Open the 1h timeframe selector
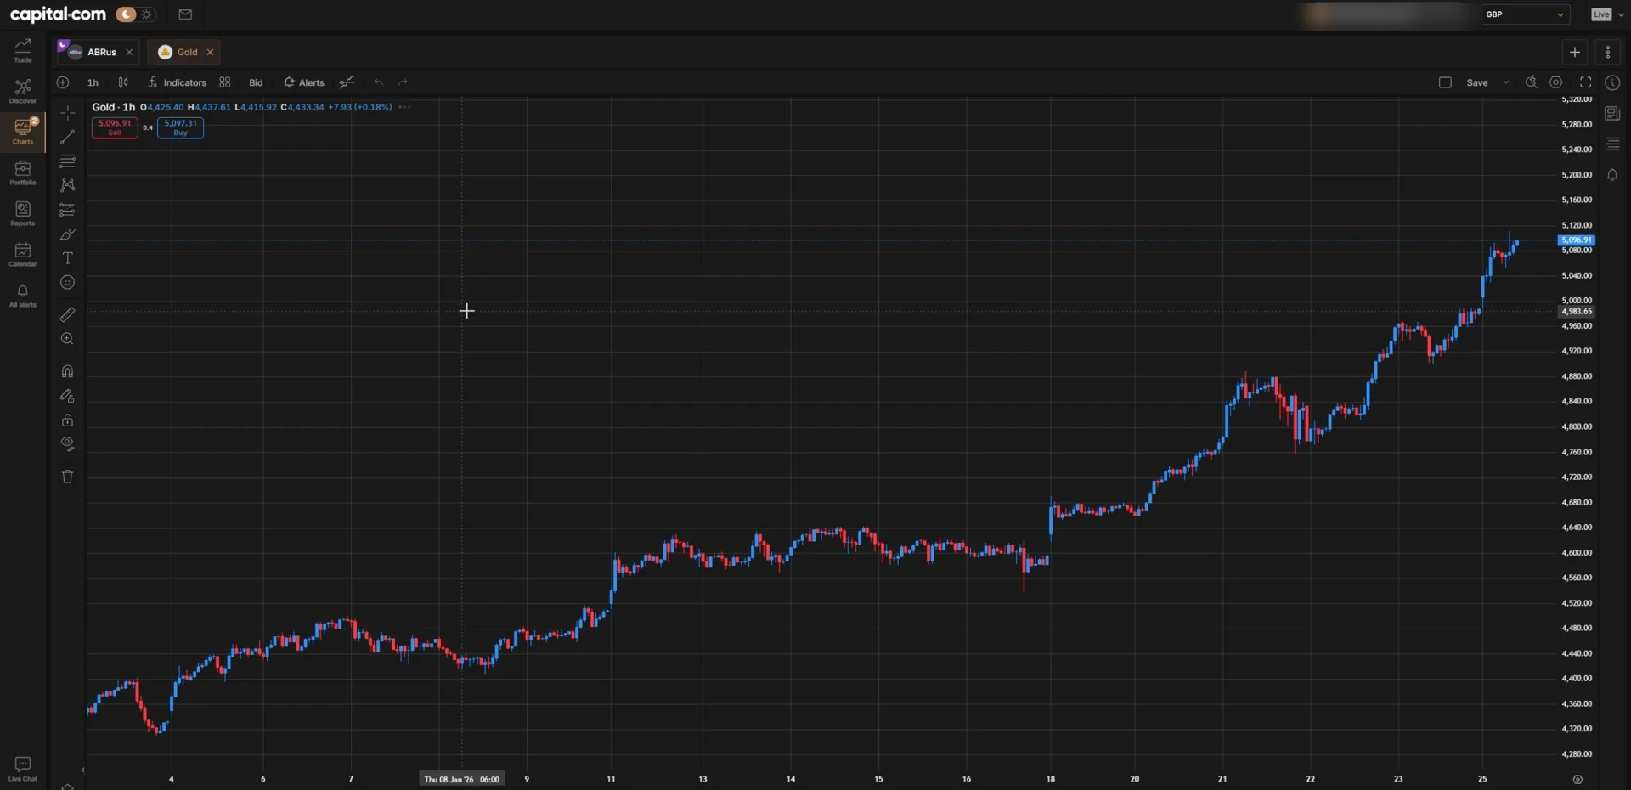The width and height of the screenshot is (1631, 790). [x=93, y=82]
